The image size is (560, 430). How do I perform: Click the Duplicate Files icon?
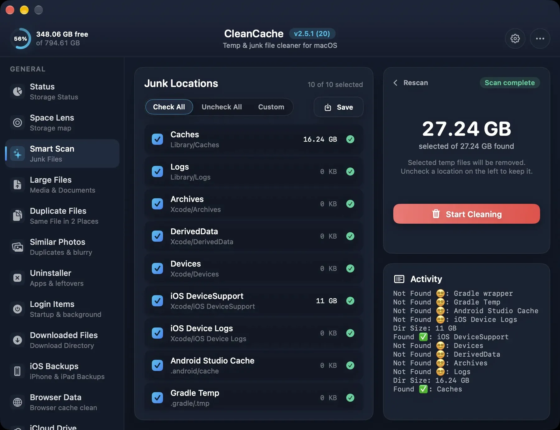[x=17, y=216]
